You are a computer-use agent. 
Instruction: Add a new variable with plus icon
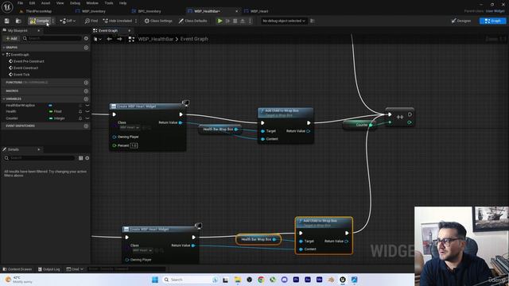pyautogui.click(x=86, y=99)
